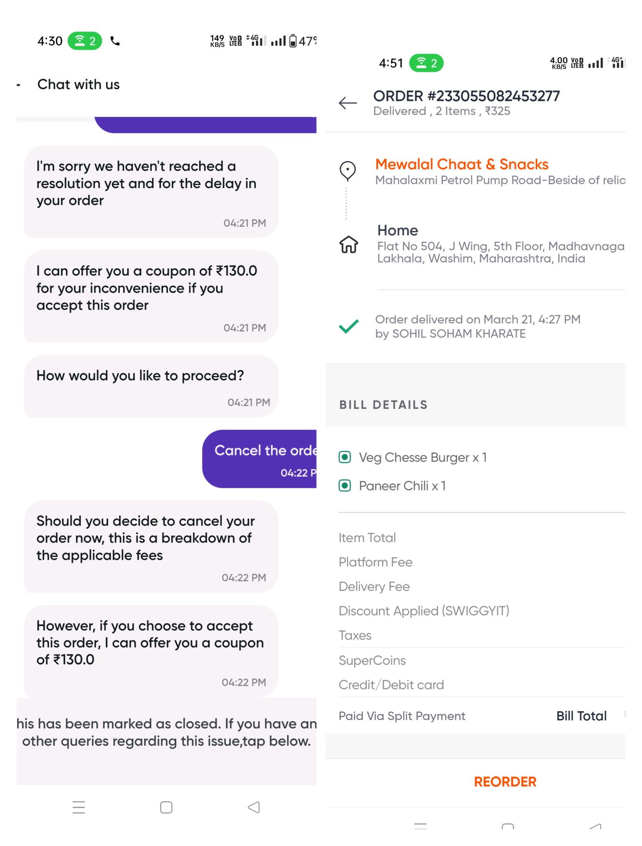Screen dimensions: 642x846
Task: Open Mewalal Chaat & Snacks restaurant link
Action: pos(461,164)
